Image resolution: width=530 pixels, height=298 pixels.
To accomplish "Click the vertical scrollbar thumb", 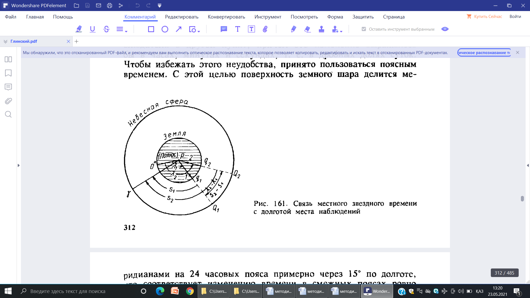I will click(x=522, y=198).
